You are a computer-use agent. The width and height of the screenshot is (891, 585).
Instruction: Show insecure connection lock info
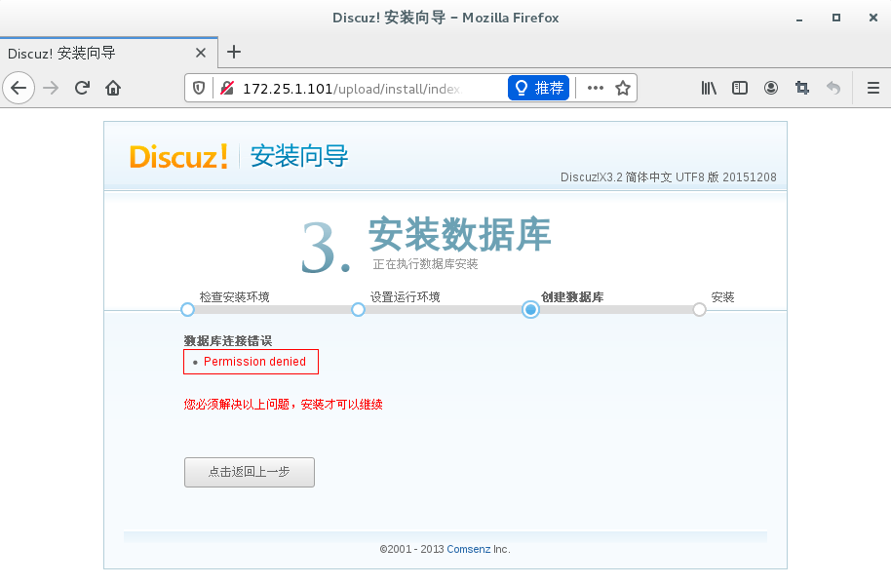click(227, 88)
